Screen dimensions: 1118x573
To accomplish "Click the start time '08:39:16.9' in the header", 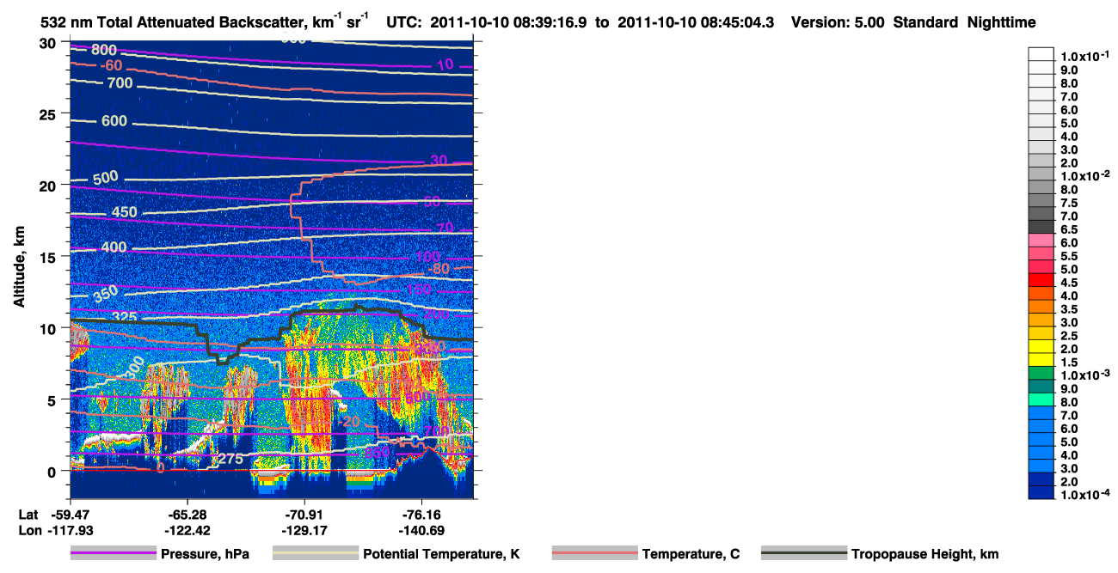I will tap(553, 23).
